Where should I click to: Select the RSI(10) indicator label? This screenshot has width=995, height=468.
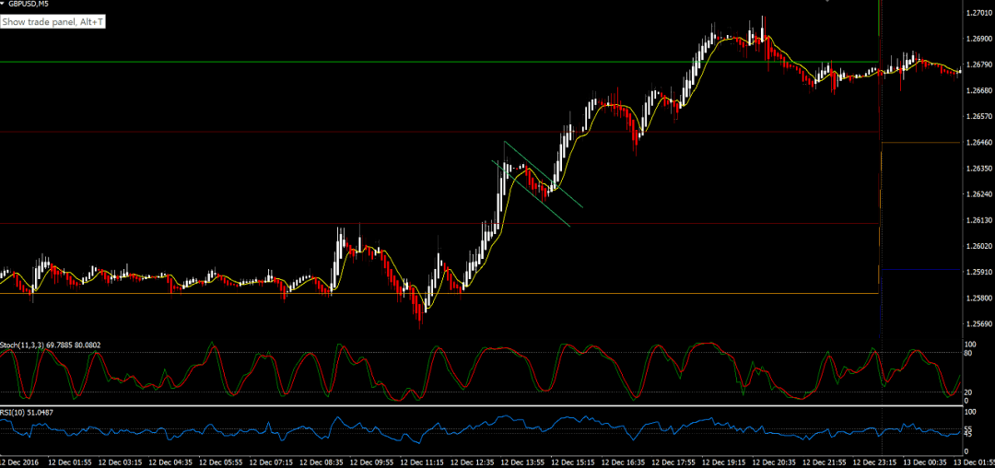(x=12, y=412)
